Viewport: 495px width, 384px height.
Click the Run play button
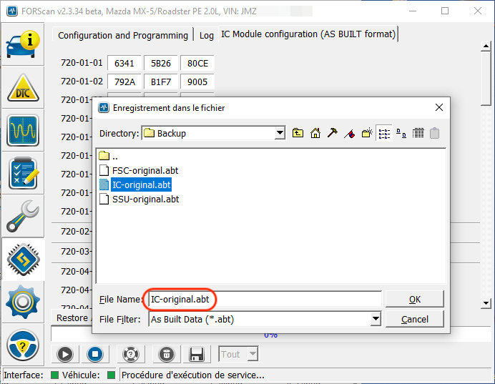[x=65, y=355]
